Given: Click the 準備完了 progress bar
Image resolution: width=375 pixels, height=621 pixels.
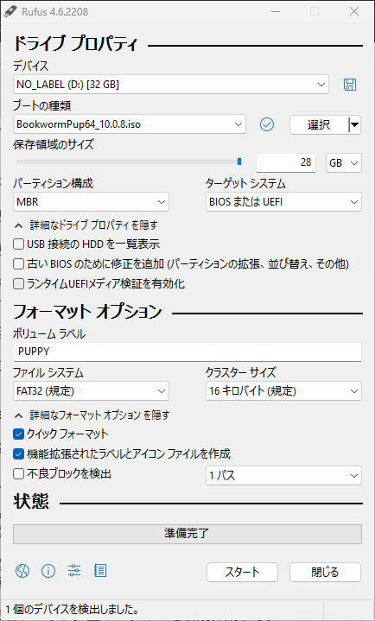Looking at the screenshot, I should point(187,534).
